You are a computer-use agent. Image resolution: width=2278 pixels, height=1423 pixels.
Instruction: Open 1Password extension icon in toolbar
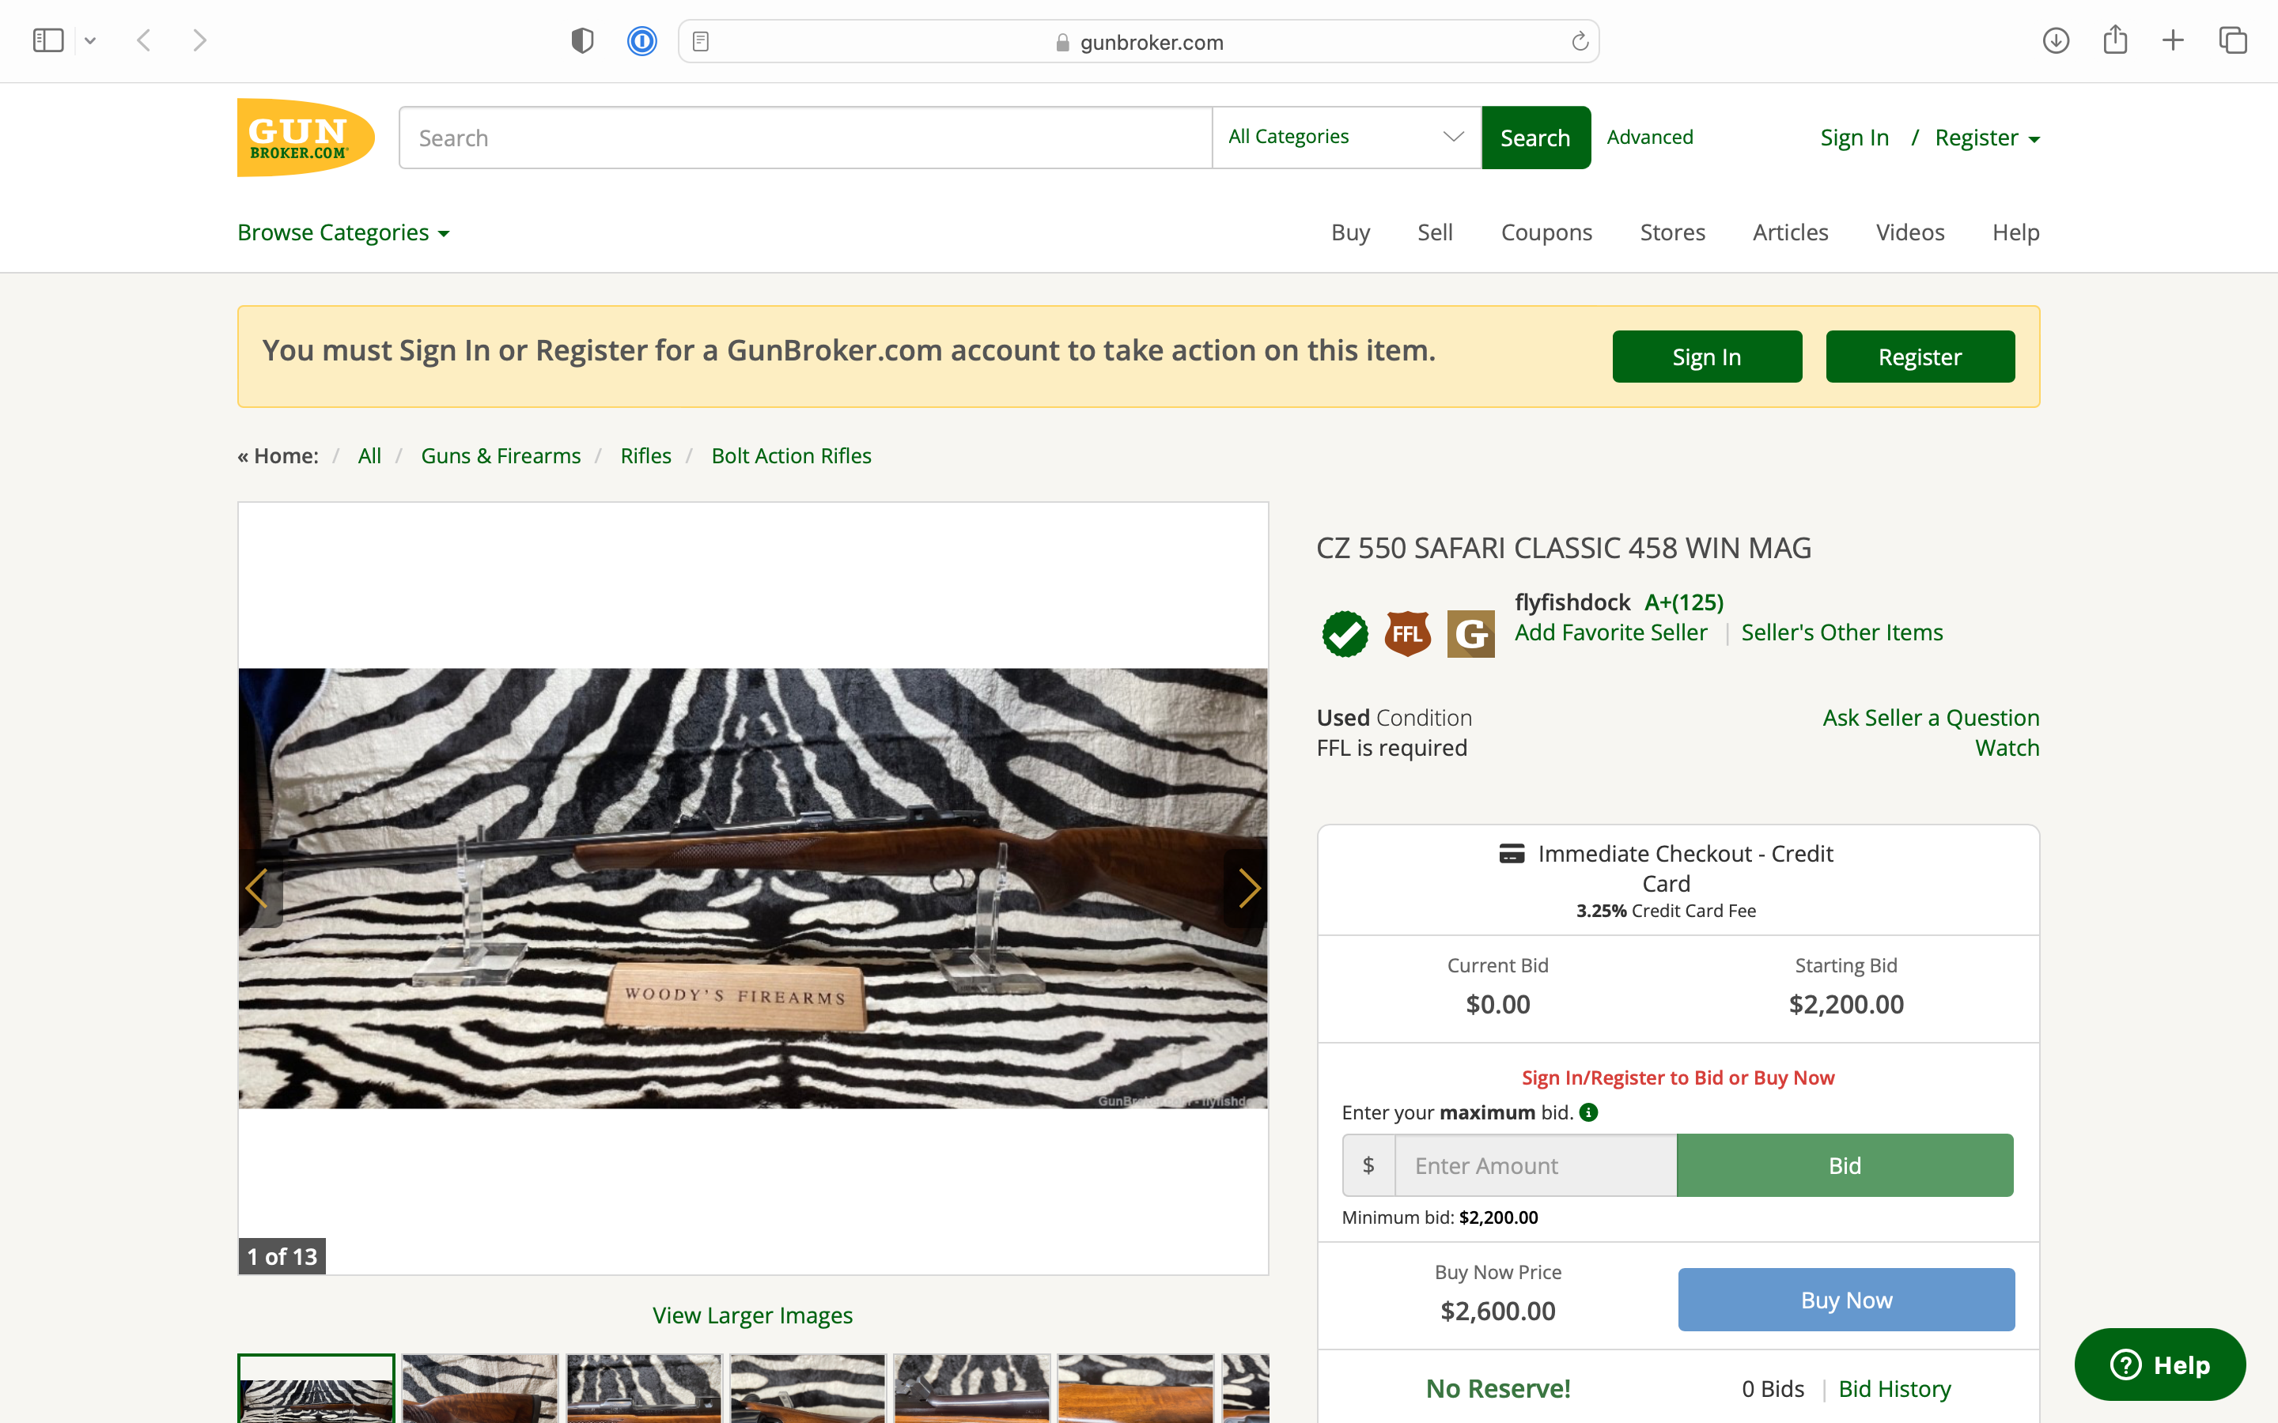[x=642, y=41]
